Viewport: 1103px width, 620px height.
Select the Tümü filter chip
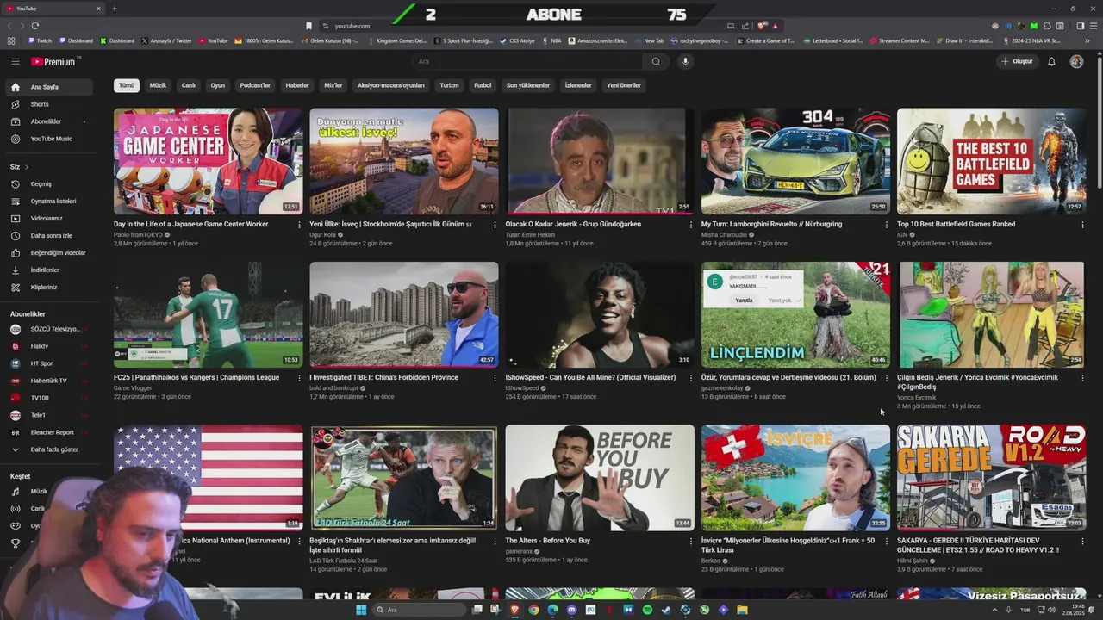click(x=127, y=85)
